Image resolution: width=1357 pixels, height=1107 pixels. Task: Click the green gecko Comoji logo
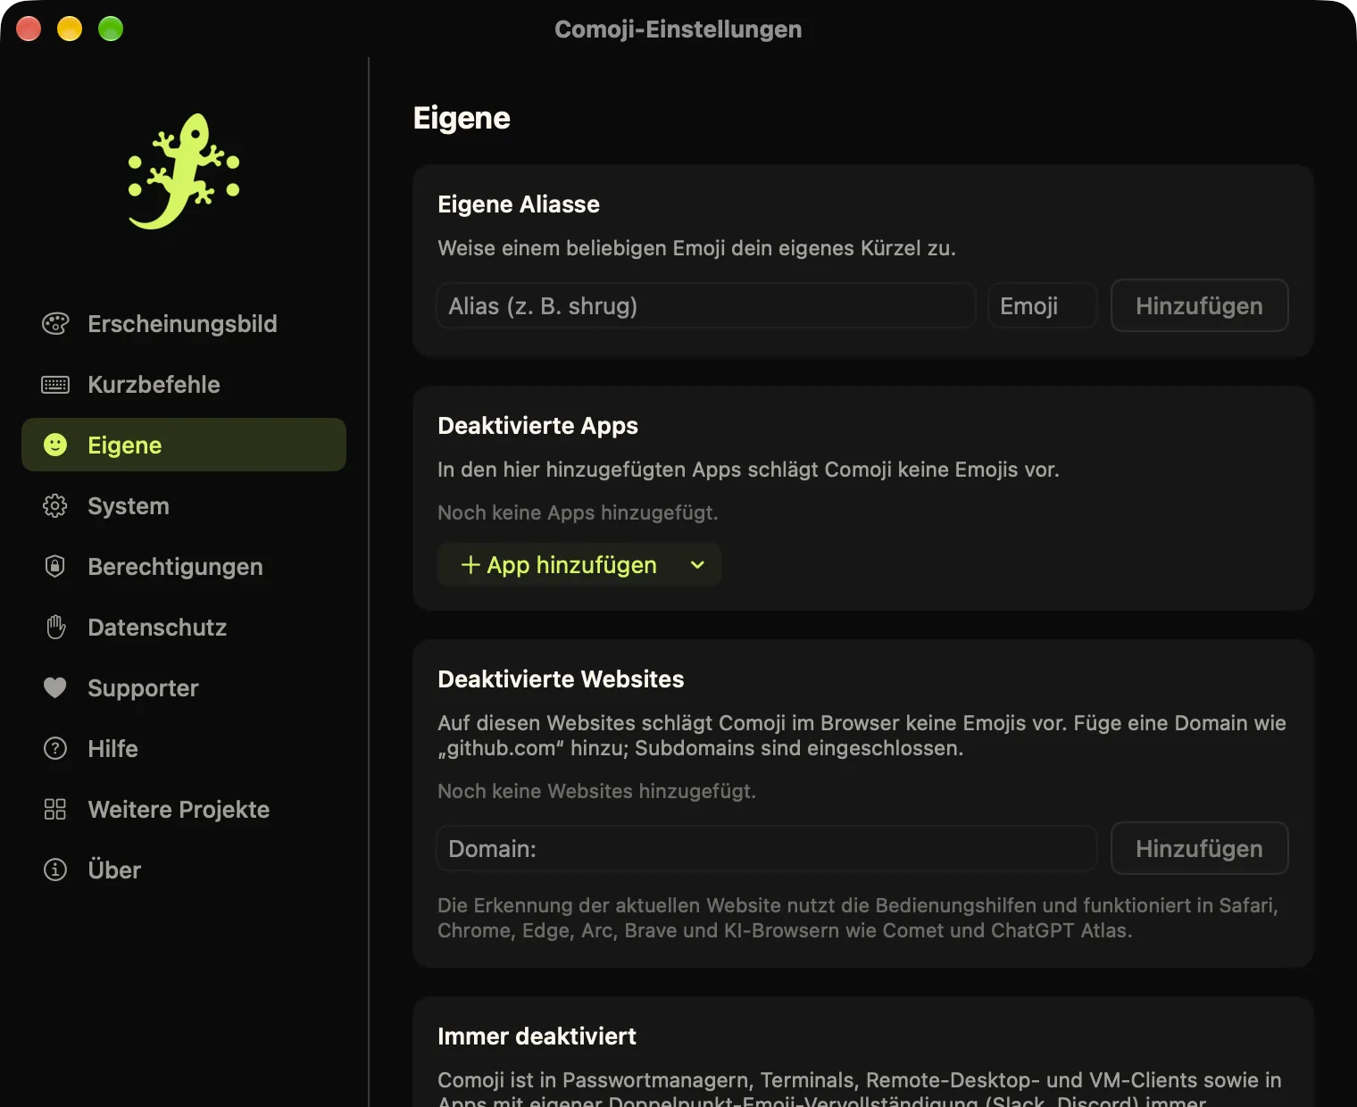pyautogui.click(x=184, y=171)
